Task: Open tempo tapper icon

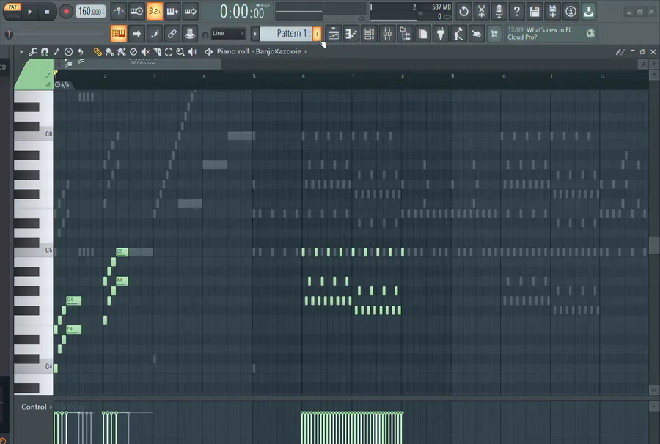Action: click(x=459, y=34)
